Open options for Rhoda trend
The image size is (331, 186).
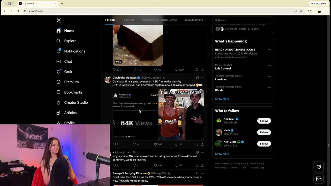point(269,87)
